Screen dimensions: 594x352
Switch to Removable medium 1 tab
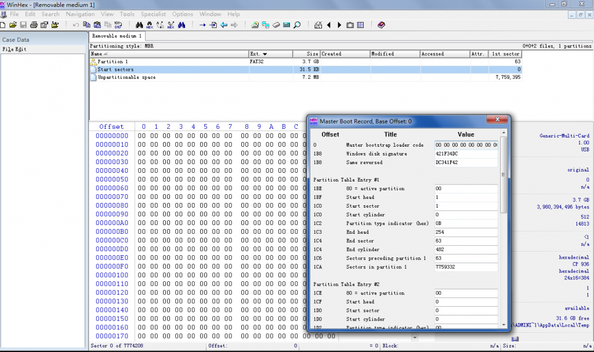coord(116,36)
